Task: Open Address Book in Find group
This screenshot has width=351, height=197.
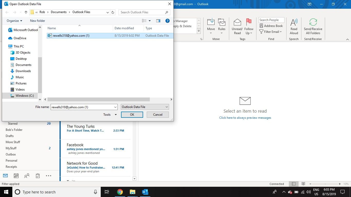Action: click(271, 26)
